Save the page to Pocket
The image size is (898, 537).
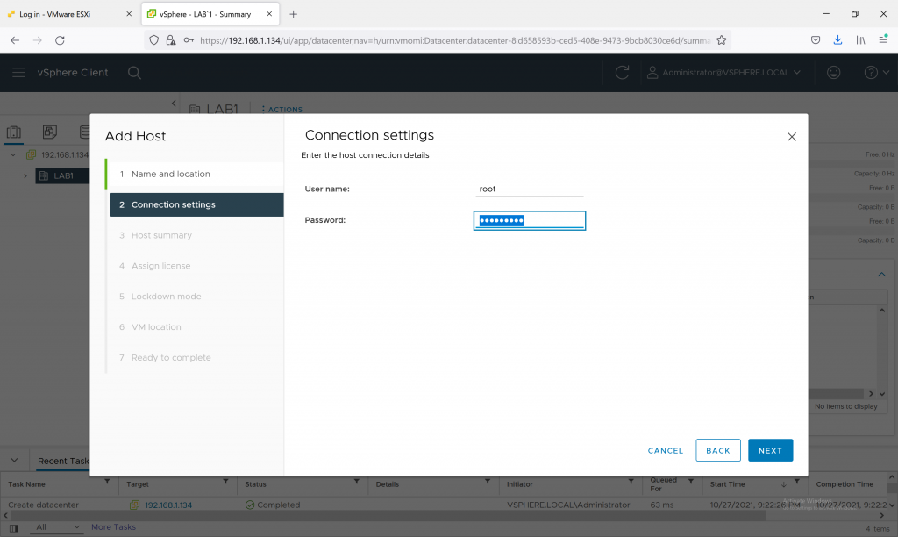(816, 40)
